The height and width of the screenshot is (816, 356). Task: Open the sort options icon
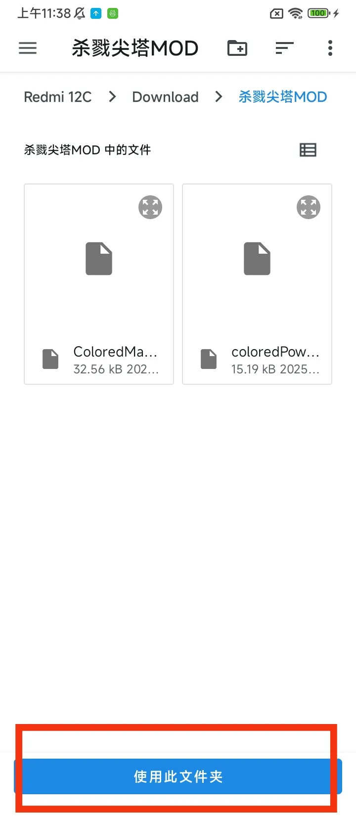coord(284,48)
